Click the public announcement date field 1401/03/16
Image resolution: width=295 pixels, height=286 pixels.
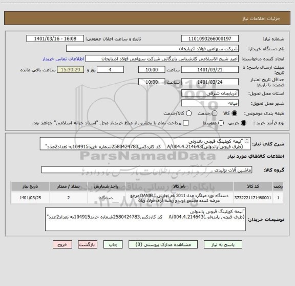[55, 39]
